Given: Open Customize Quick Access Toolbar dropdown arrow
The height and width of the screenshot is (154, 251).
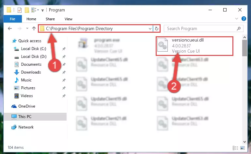Looking at the screenshot, I should [x=42, y=10].
